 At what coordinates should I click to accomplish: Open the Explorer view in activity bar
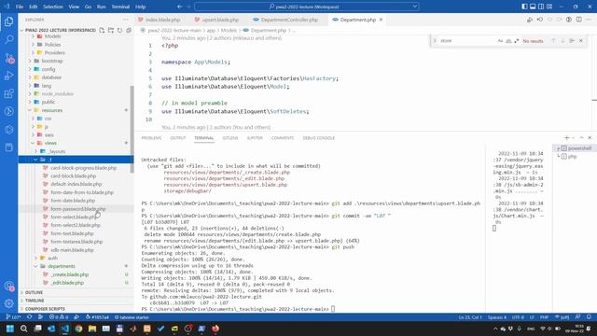point(8,21)
